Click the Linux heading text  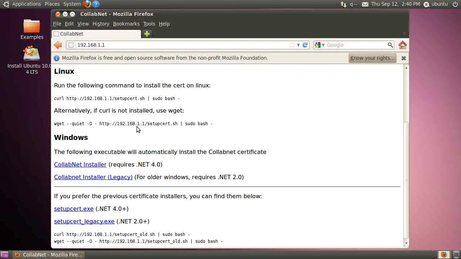tap(64, 71)
